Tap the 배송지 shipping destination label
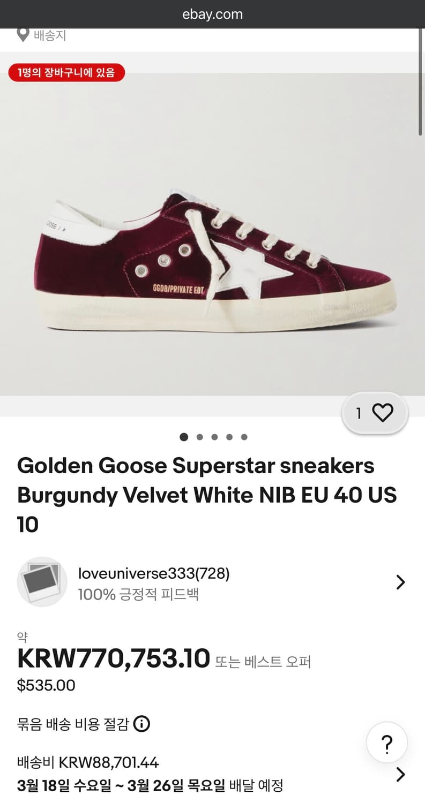This screenshot has width=425, height=803. 50,35
